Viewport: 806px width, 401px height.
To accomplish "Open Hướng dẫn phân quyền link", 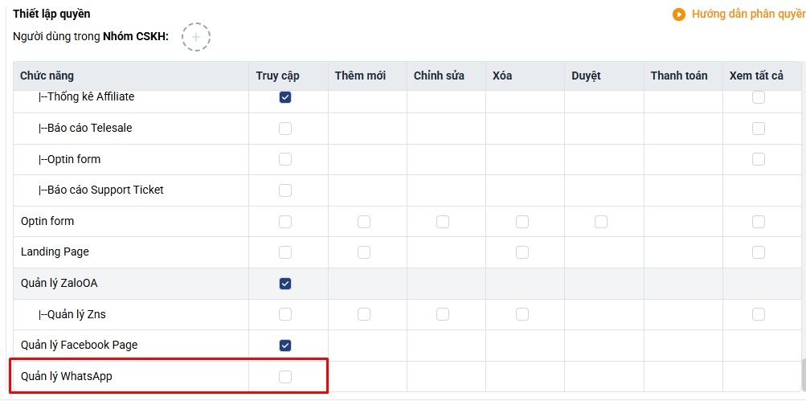I will point(747,14).
